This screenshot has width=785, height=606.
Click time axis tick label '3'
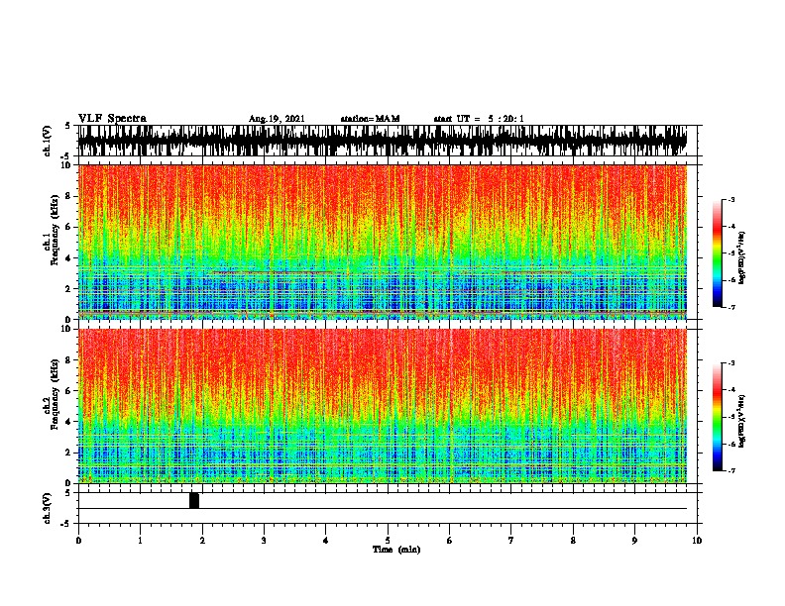(x=264, y=541)
